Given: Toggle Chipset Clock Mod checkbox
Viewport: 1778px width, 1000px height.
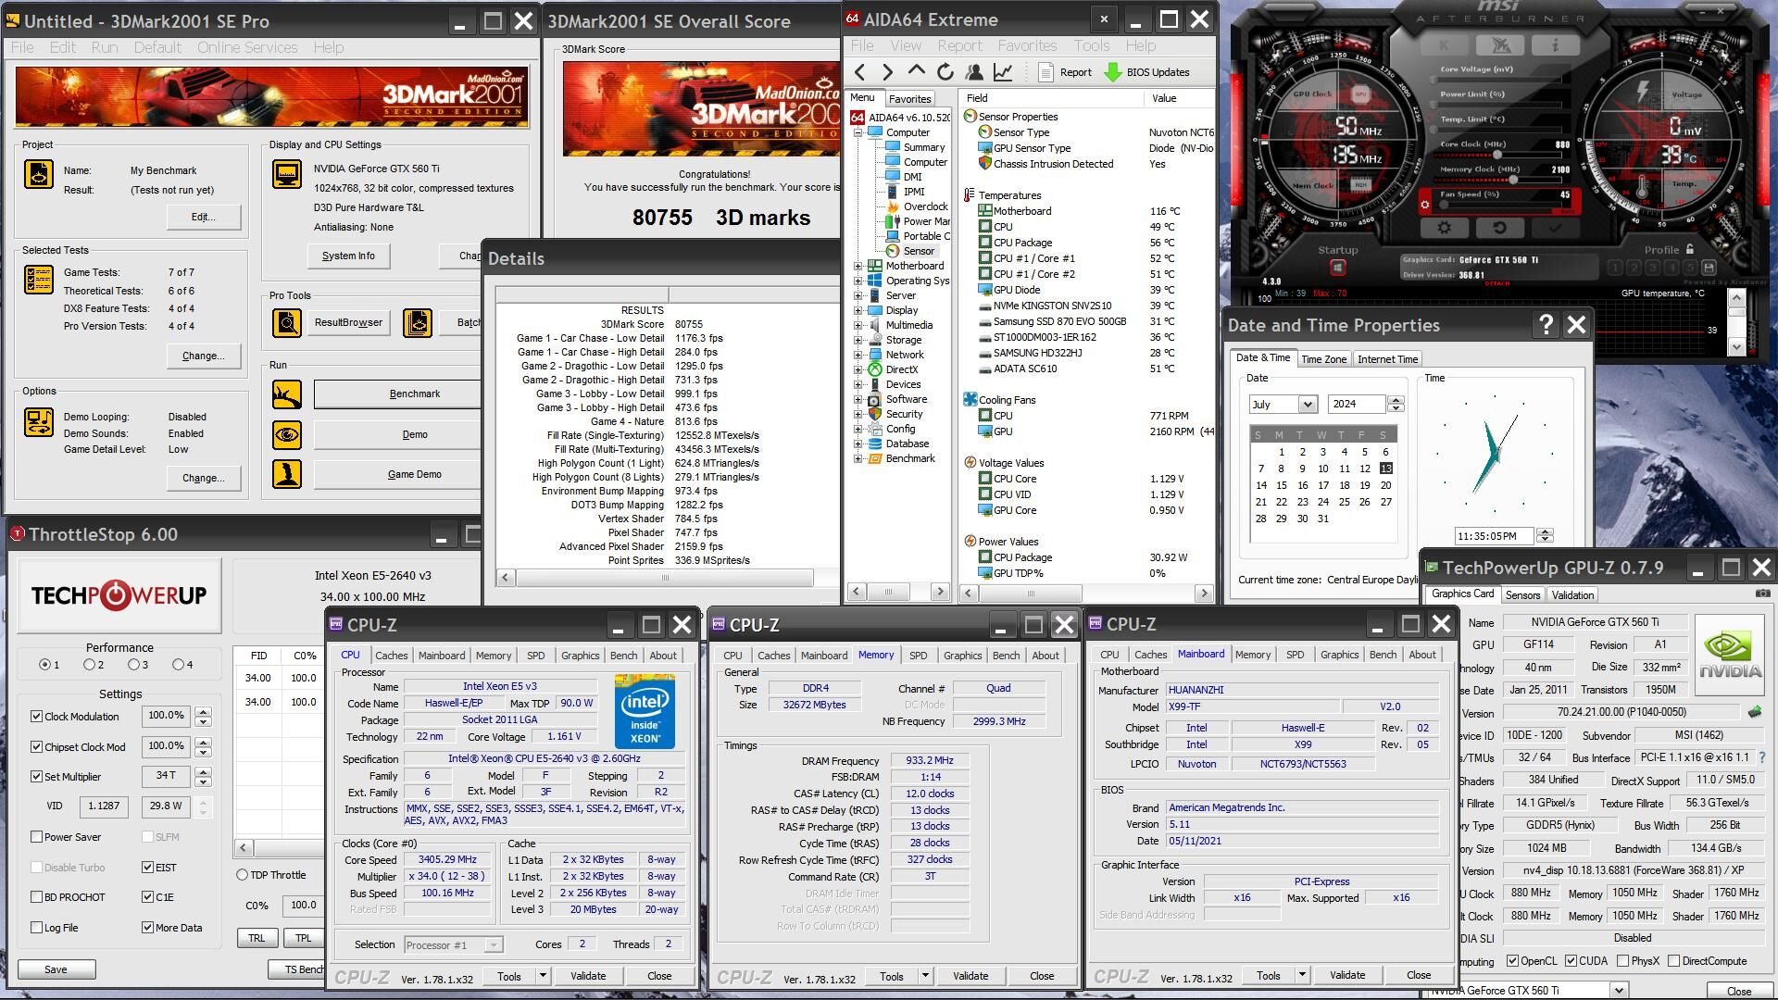Looking at the screenshot, I should pyautogui.click(x=37, y=746).
